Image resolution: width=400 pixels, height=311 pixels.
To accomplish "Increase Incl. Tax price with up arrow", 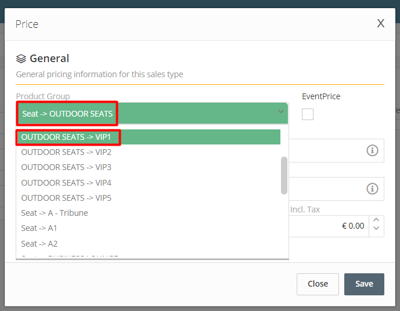I will click(x=376, y=220).
